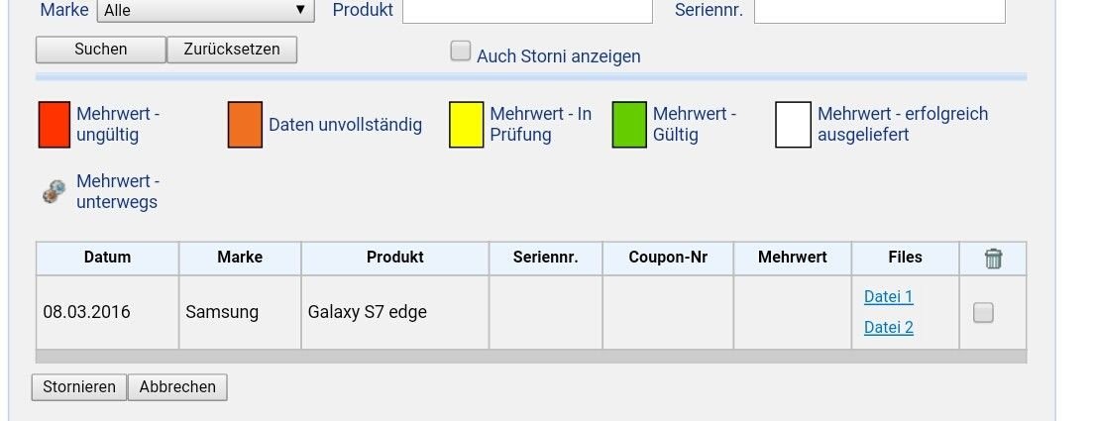The width and height of the screenshot is (1094, 421).
Task: Click the Suchen button
Action: click(x=101, y=50)
